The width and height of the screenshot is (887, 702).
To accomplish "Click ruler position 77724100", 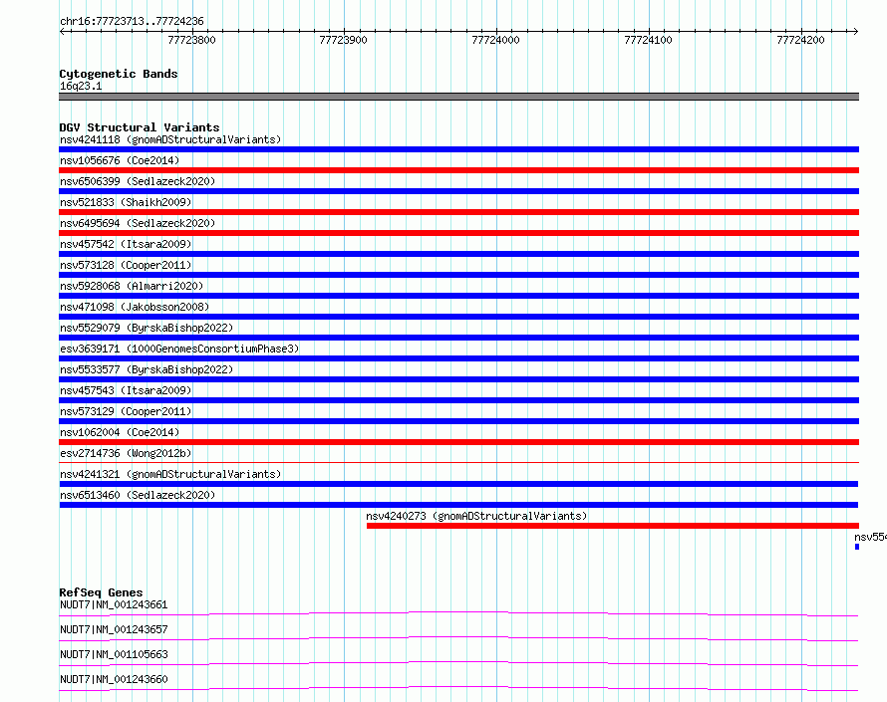I will point(648,40).
